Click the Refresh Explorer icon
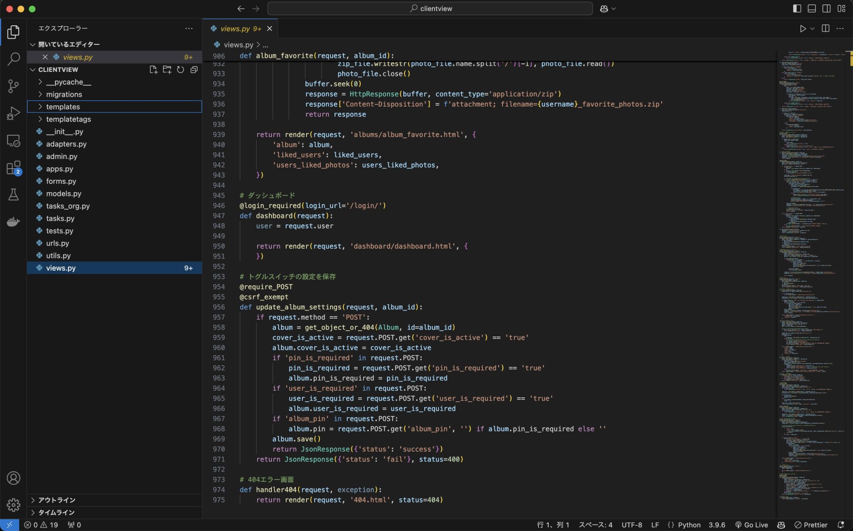The height and width of the screenshot is (531, 853). (x=180, y=70)
